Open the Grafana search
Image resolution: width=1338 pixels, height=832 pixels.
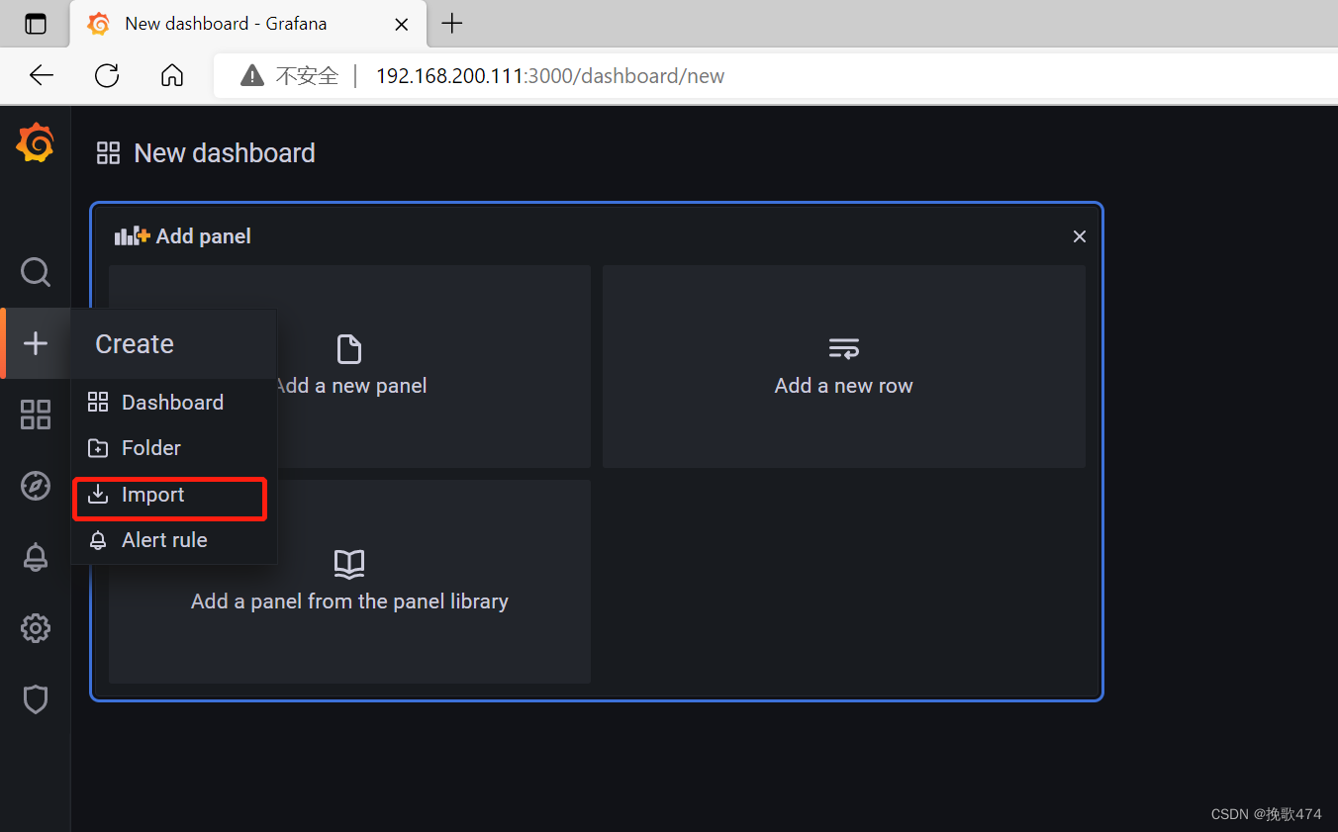click(36, 272)
